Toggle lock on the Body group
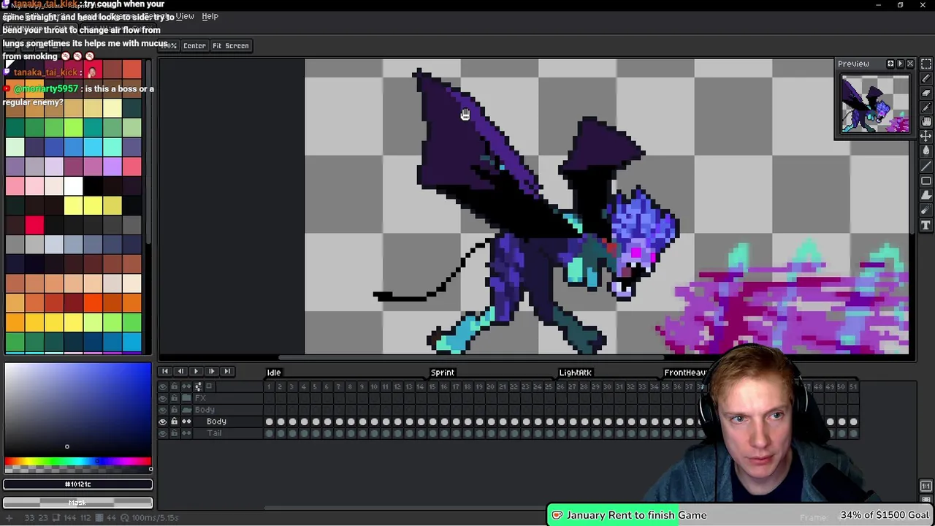 [175, 410]
